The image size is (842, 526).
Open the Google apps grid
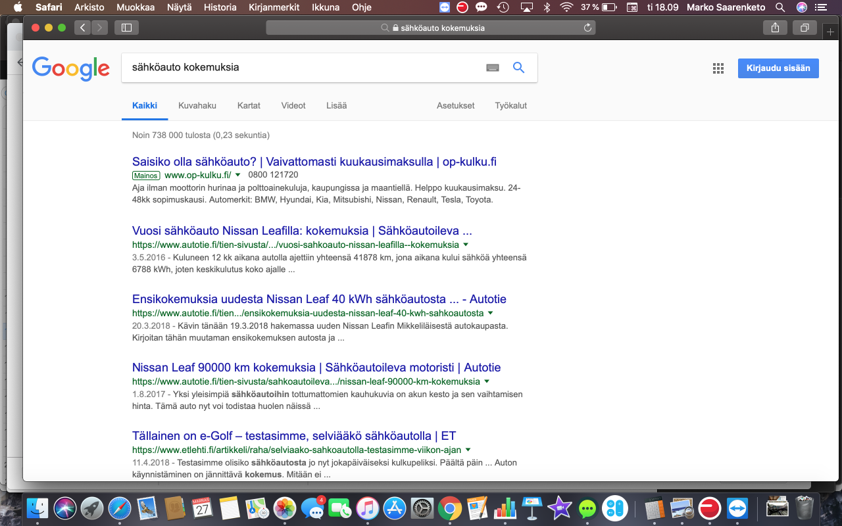coord(718,68)
